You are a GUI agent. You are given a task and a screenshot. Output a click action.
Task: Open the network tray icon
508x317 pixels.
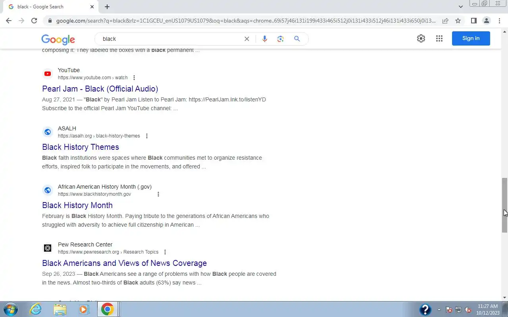pyautogui.click(x=458, y=309)
